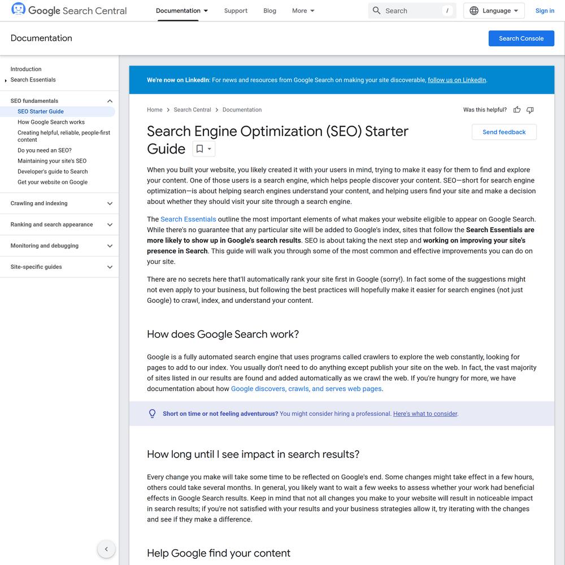
Task: Expand the Monitoring and debugging section
Action: (x=110, y=246)
